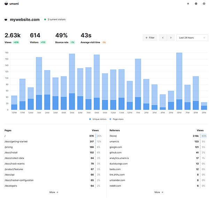
Task: Select the google.com referrer row
Action: [158, 147]
